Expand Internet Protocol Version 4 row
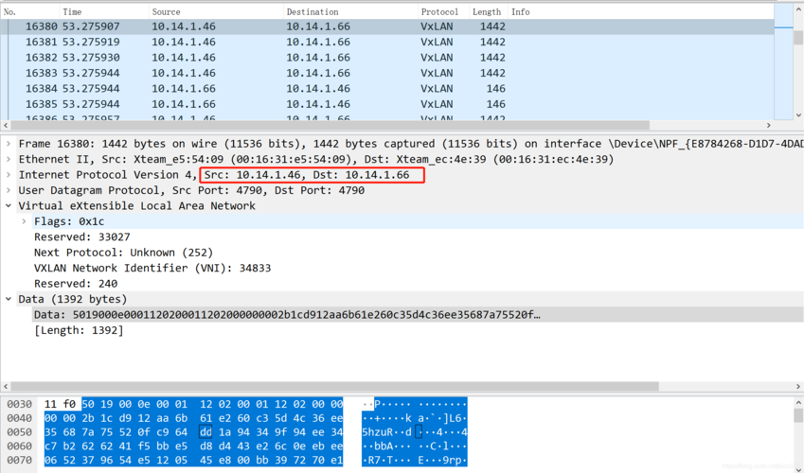 point(9,175)
